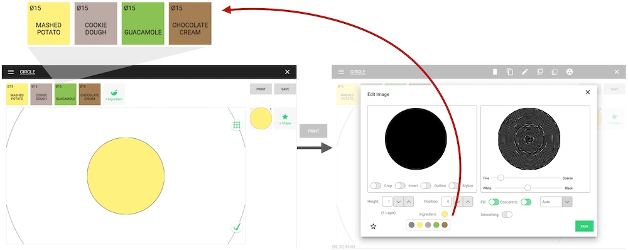Click the duplicate copy icon in toolbar

click(x=510, y=72)
